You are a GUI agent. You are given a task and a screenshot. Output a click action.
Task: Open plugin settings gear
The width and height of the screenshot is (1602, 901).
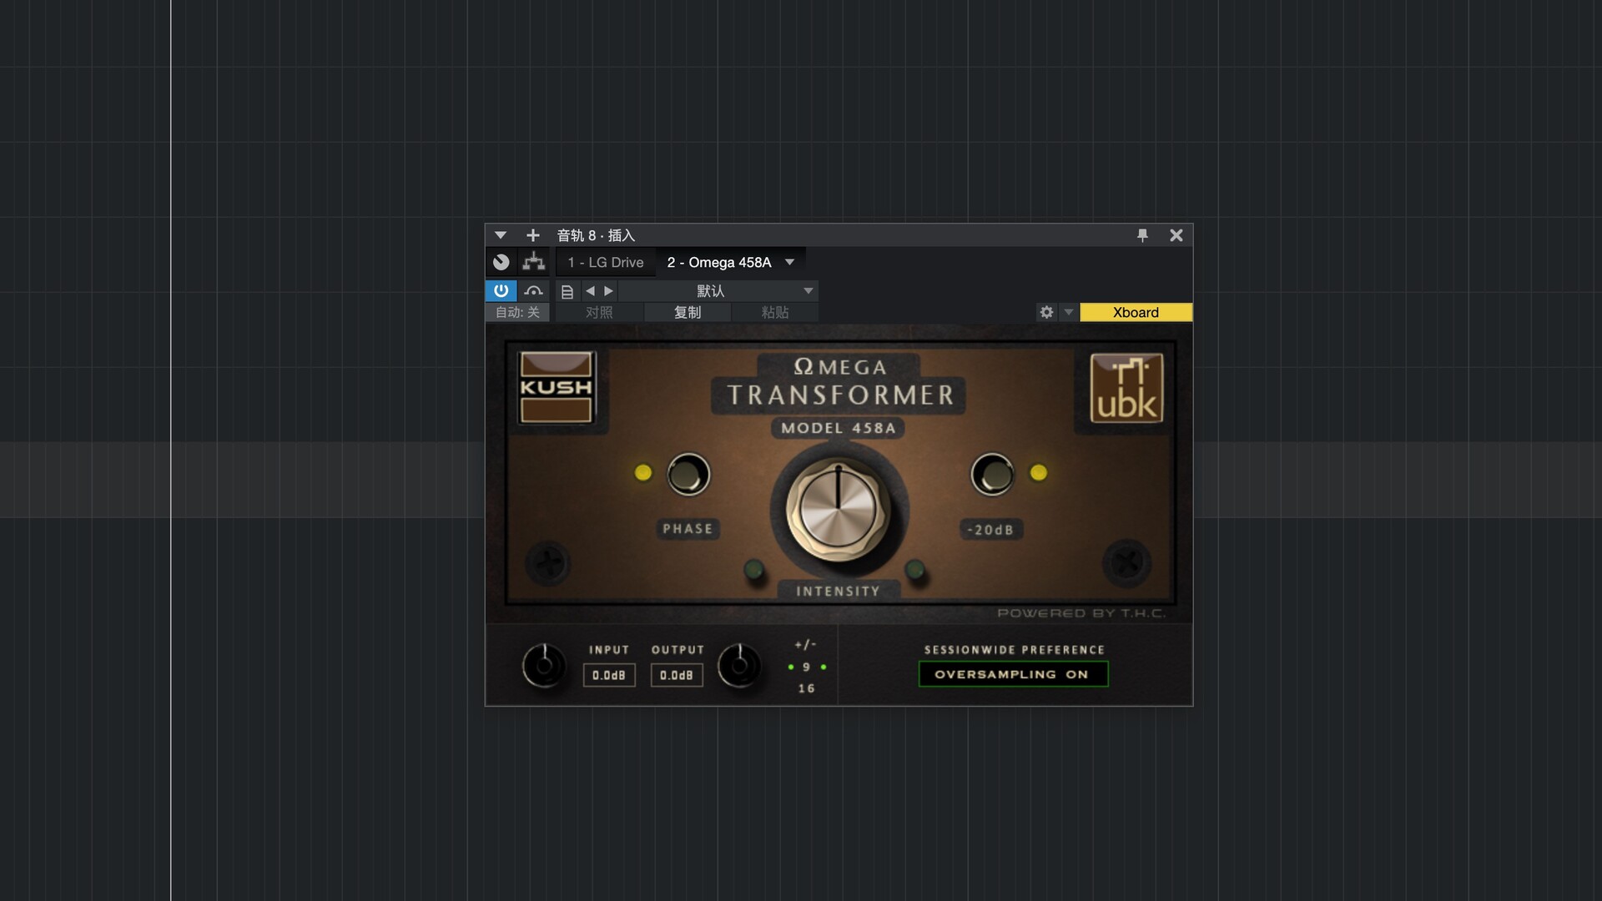(1046, 312)
